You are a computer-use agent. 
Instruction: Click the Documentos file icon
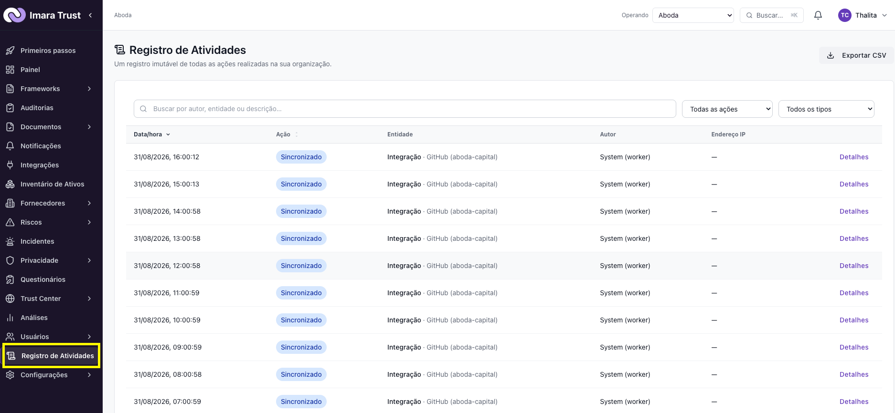coord(10,127)
